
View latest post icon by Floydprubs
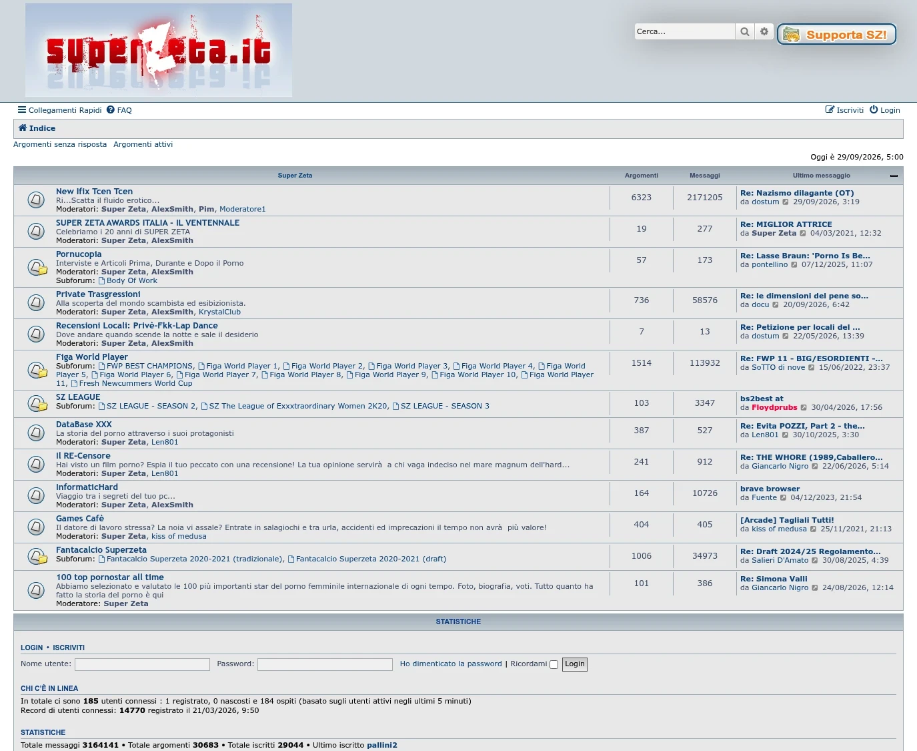pos(804,408)
